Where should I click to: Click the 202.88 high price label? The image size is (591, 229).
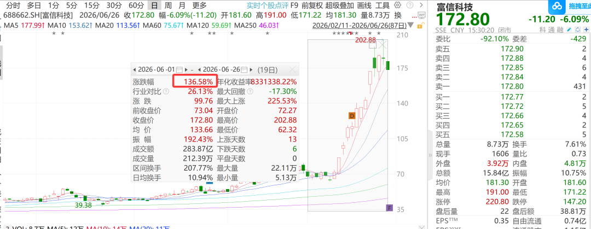(x=366, y=40)
